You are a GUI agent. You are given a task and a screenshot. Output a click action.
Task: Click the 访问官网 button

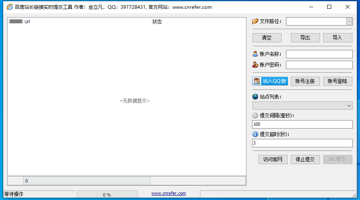tap(273, 159)
